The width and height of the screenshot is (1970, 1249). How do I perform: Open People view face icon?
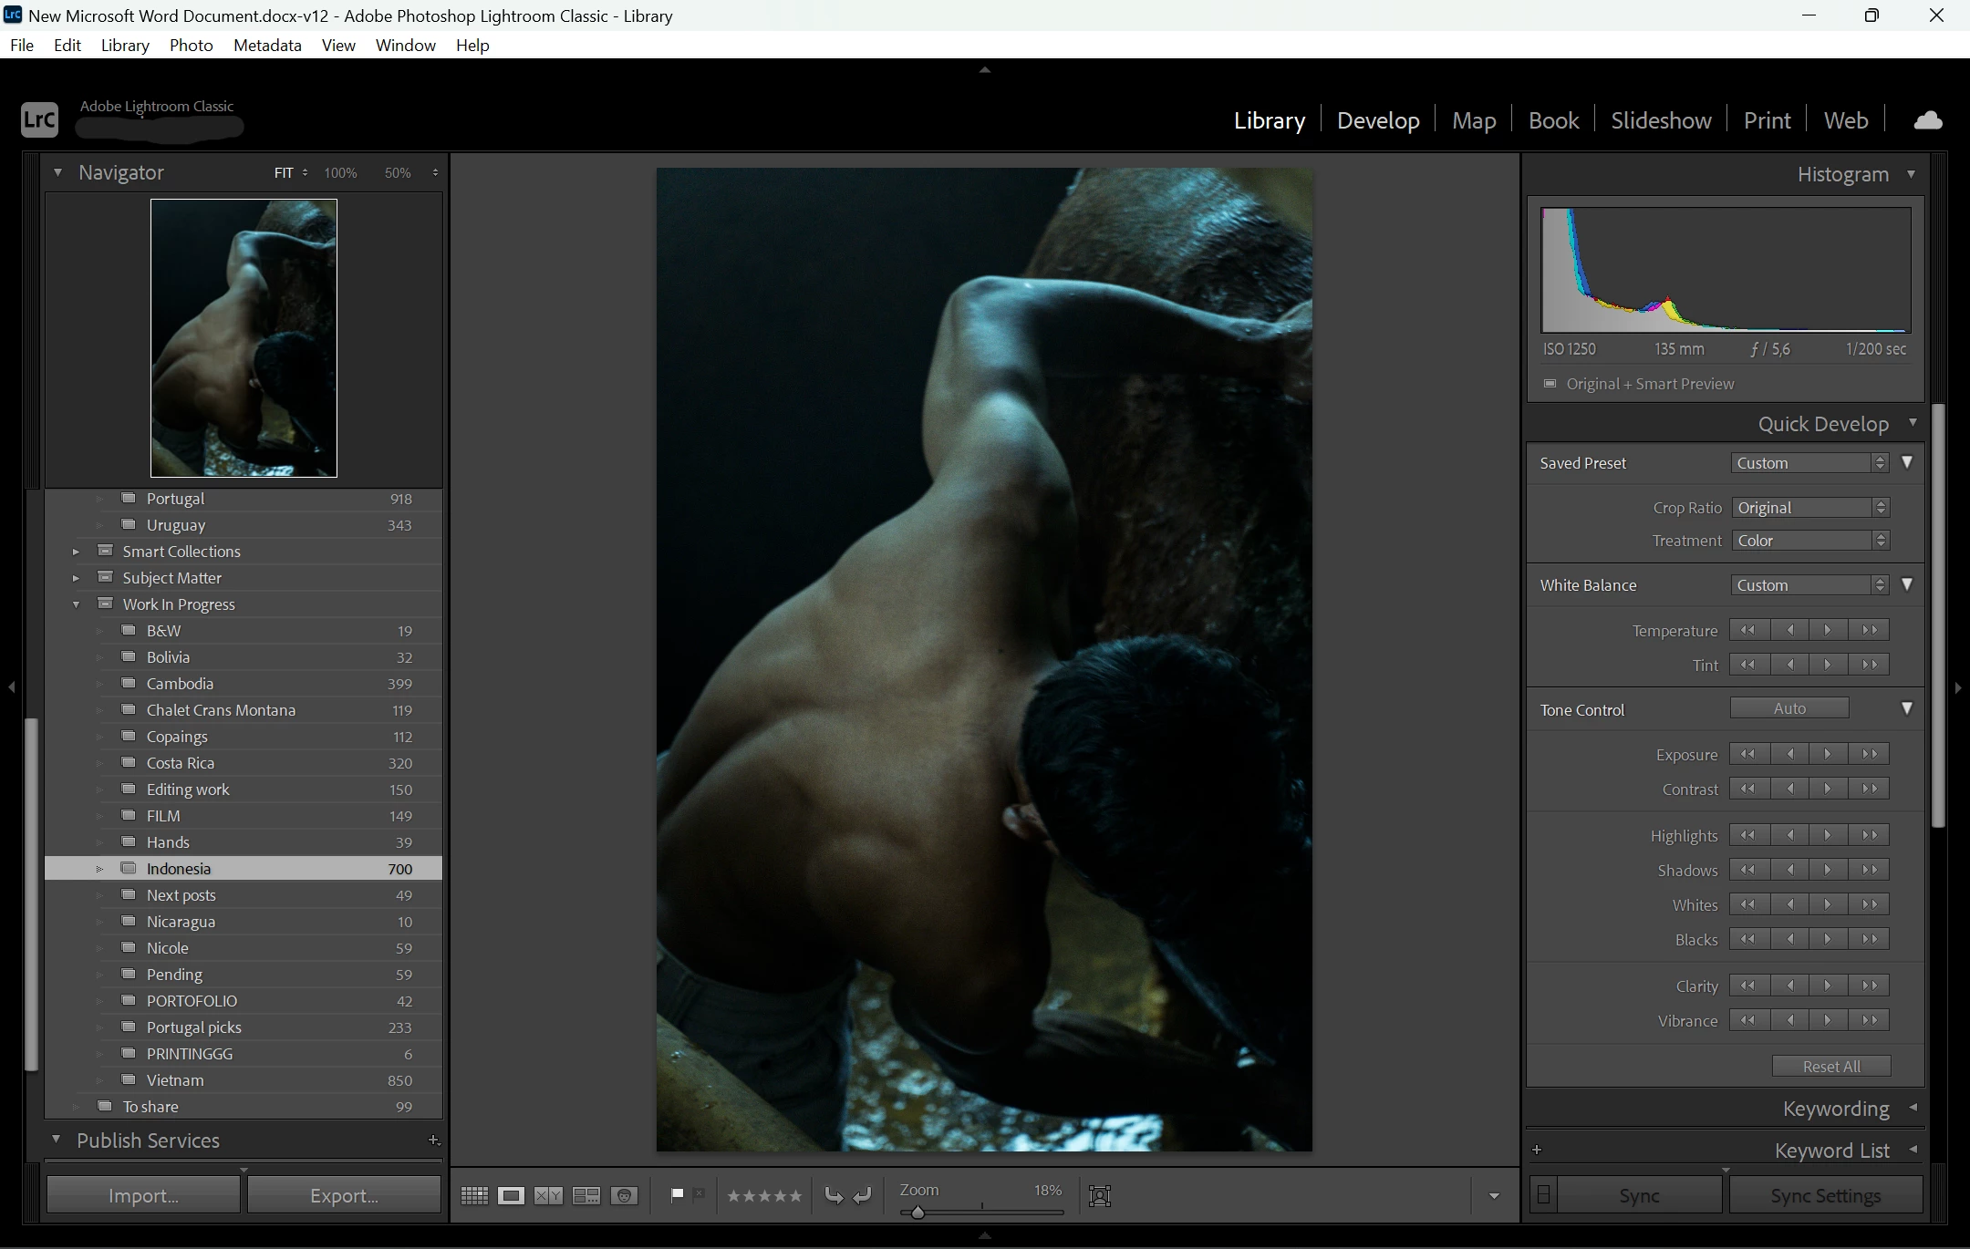(625, 1195)
